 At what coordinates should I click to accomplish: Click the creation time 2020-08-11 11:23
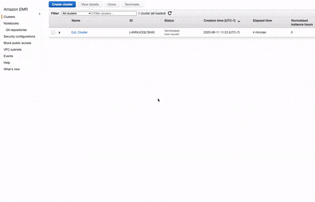click(x=222, y=33)
